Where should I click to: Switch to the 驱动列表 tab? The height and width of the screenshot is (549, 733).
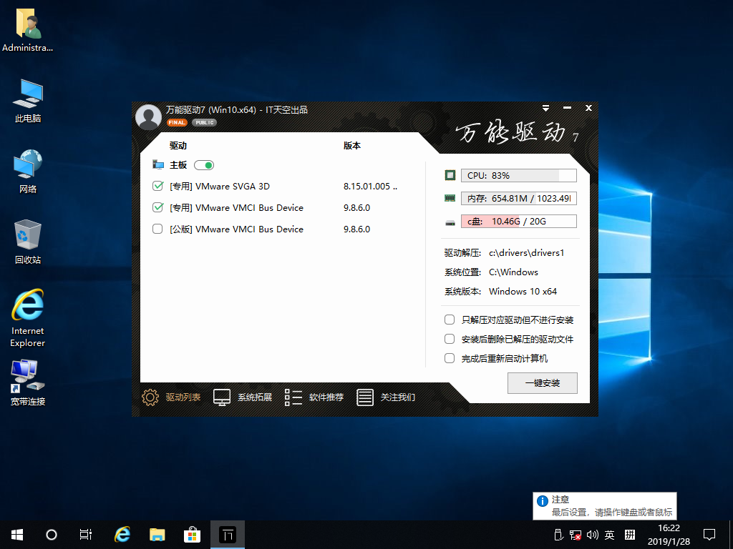(183, 397)
